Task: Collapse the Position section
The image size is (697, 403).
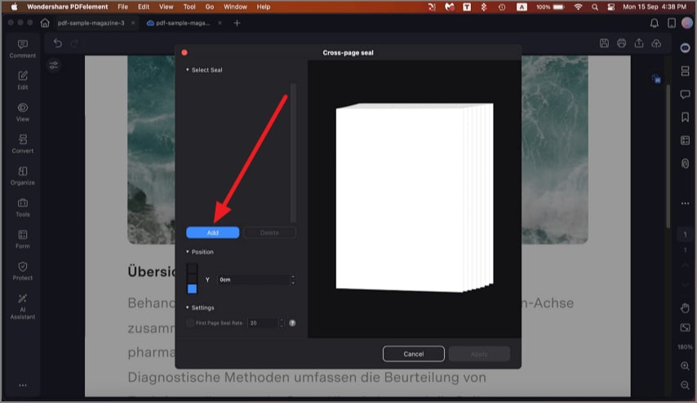Action: (187, 252)
